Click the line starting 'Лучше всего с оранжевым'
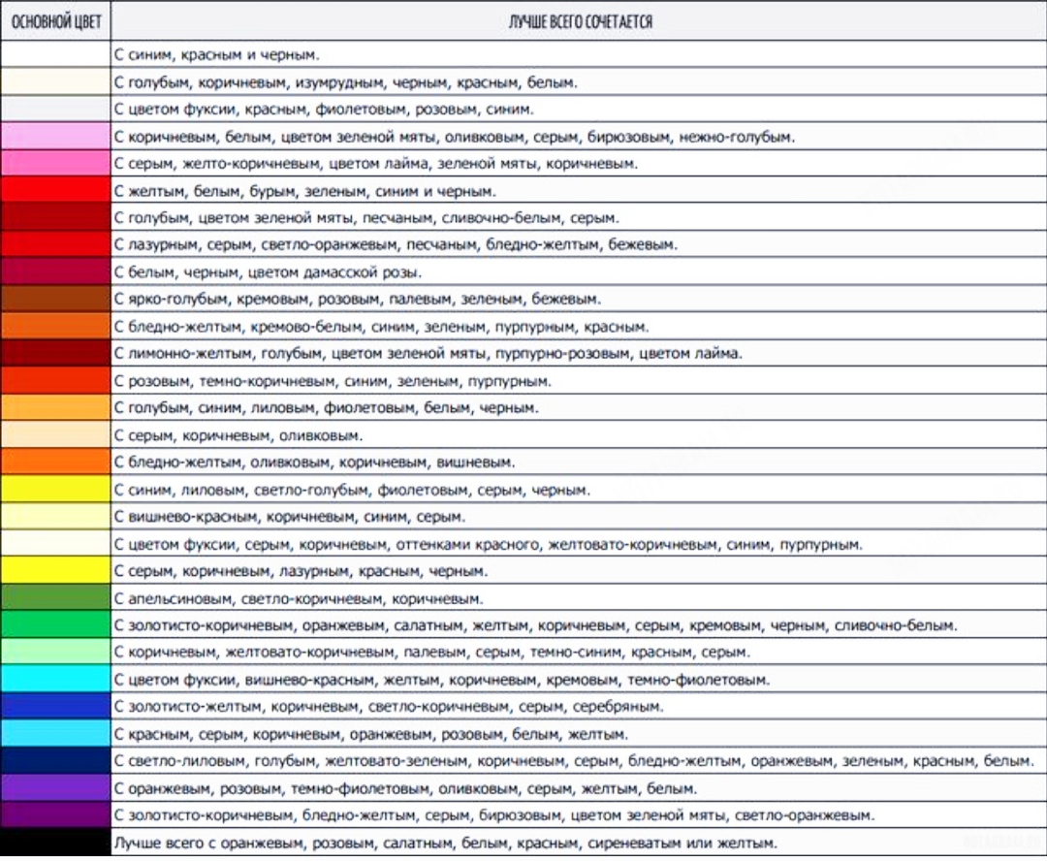 tap(445, 843)
